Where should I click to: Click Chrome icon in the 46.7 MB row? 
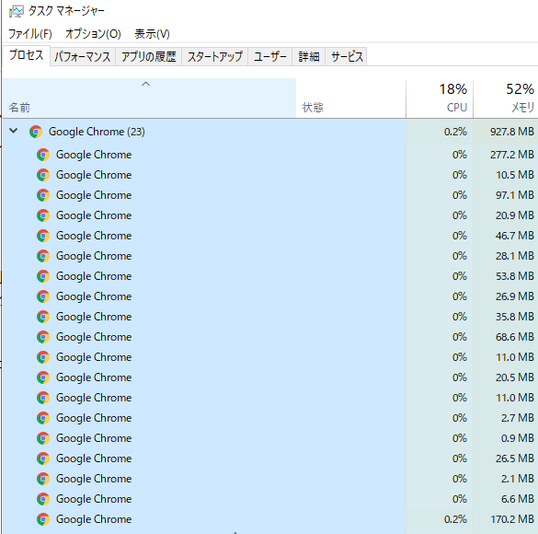43,236
